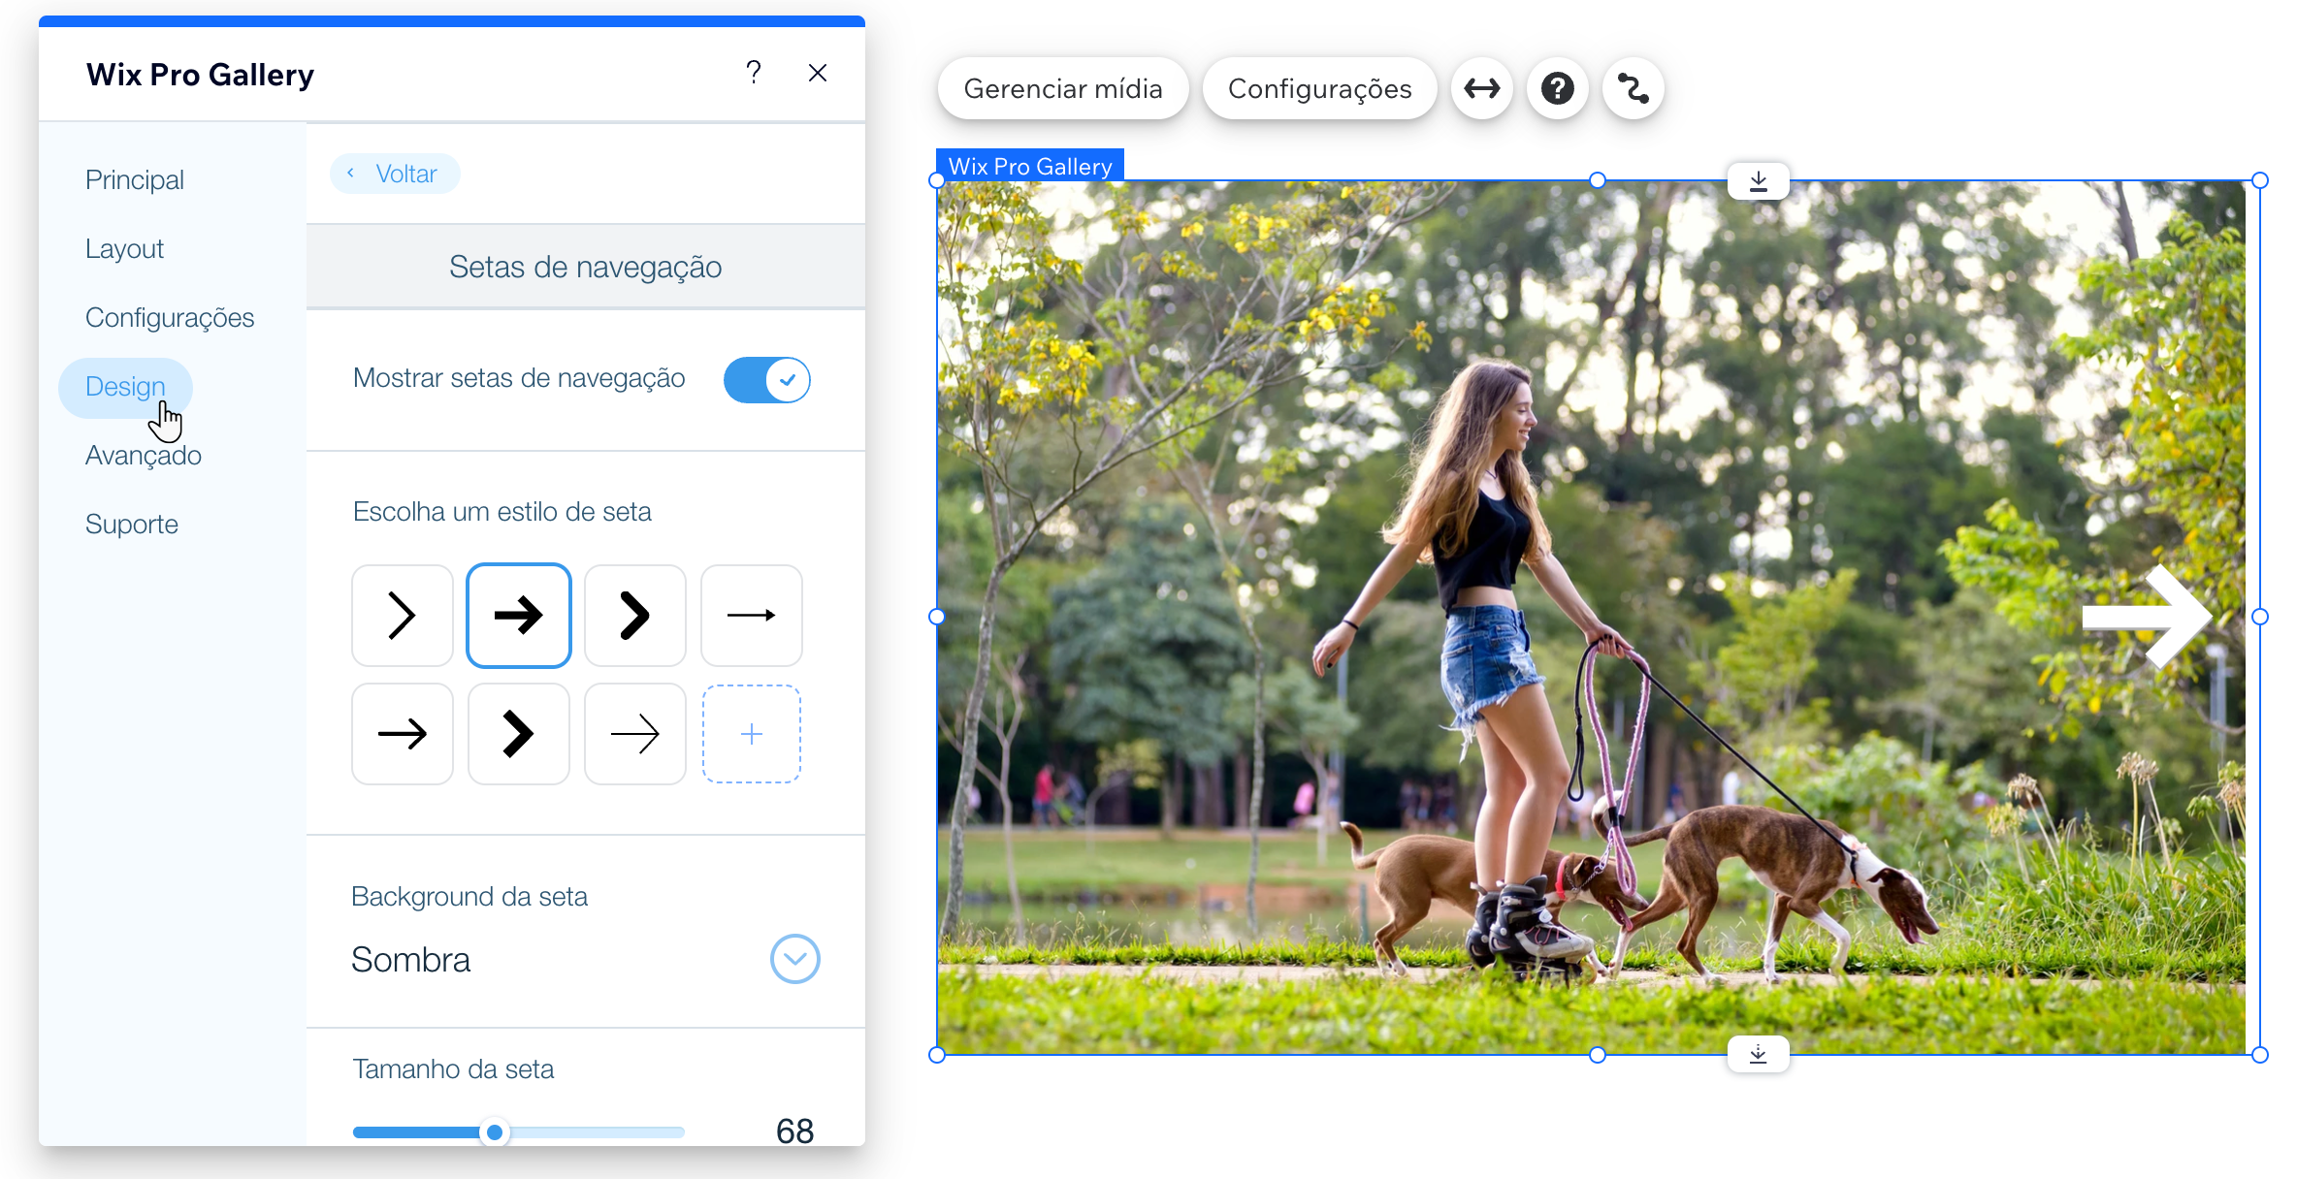Select the Design tab
Screen dimensions: 2297x1179
coord(125,387)
